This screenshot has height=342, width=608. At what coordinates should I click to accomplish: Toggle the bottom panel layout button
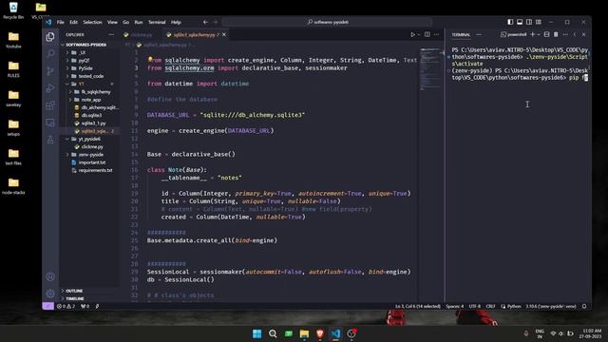(x=520, y=22)
